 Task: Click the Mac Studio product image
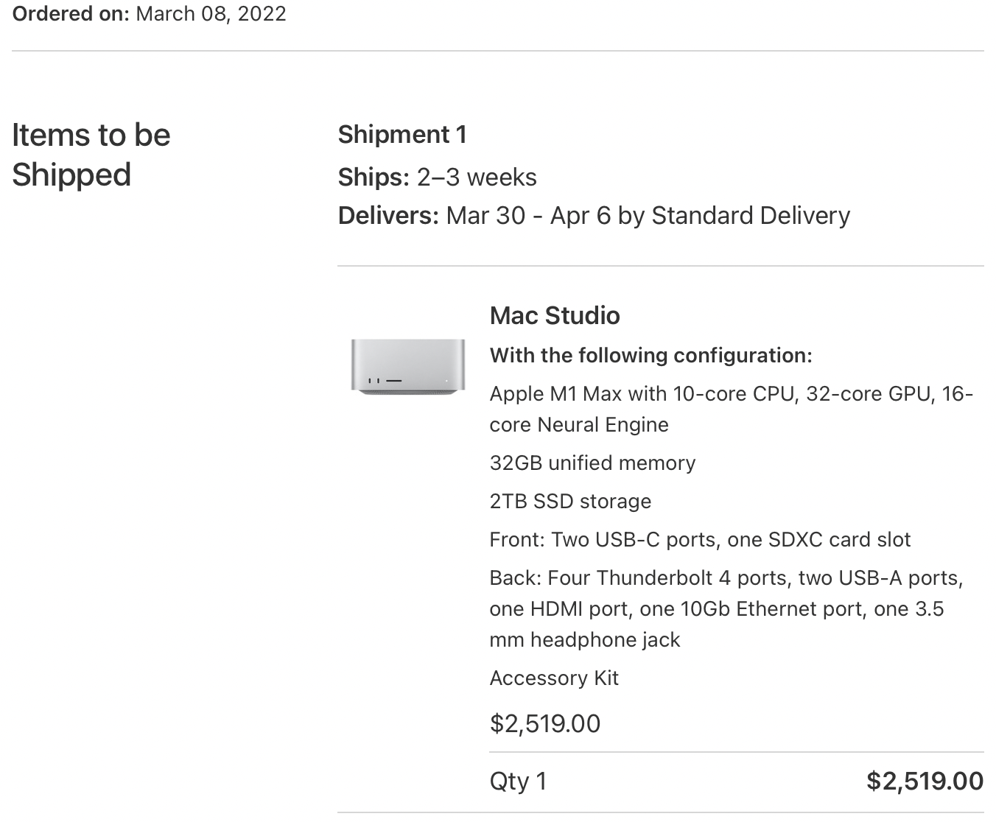(x=408, y=367)
